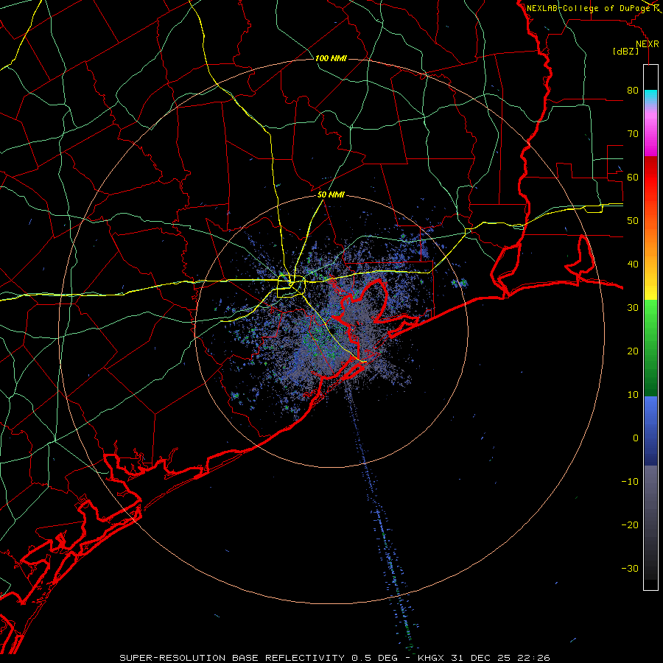This screenshot has width=663, height=663.
Task: Click the highway junction box at Houston
Action: tap(291, 287)
